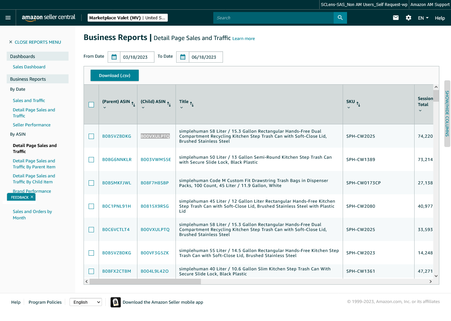Open Help in top navigation
The image size is (451, 321).
point(440,18)
